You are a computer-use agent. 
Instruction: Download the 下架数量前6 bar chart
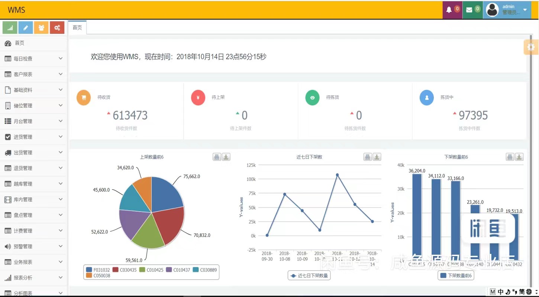coord(519,157)
